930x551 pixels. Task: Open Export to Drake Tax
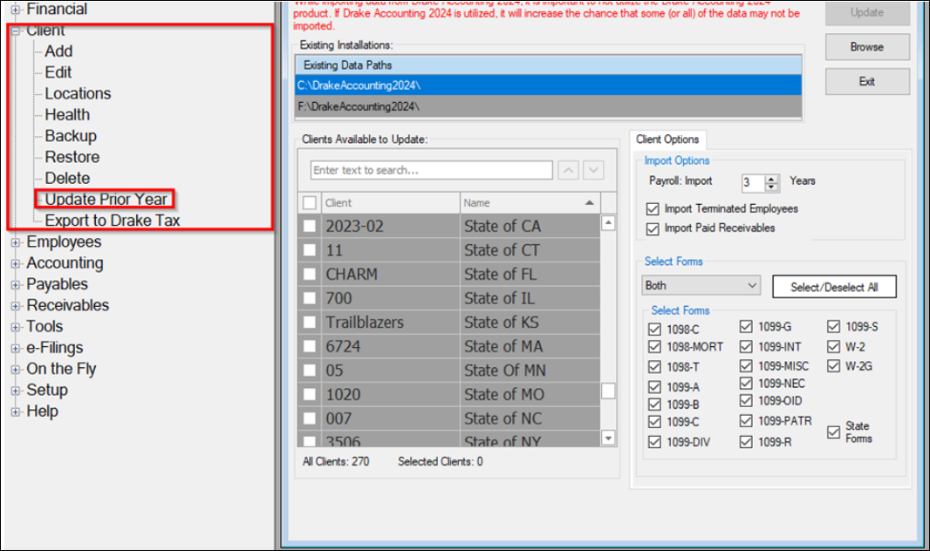[x=112, y=221]
